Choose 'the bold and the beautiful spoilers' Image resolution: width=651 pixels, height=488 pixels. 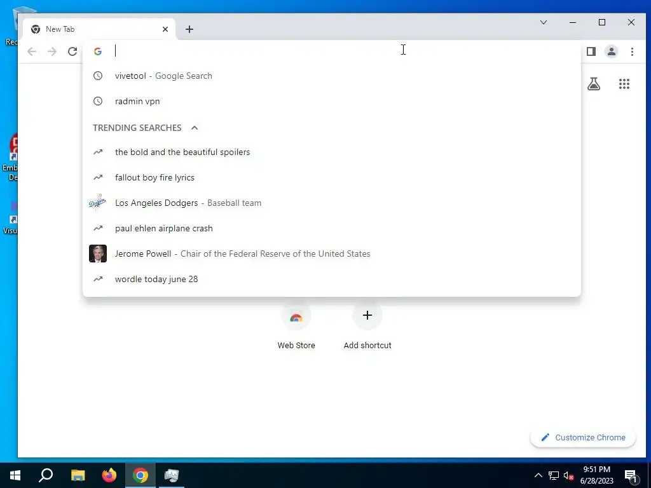[x=332, y=152]
